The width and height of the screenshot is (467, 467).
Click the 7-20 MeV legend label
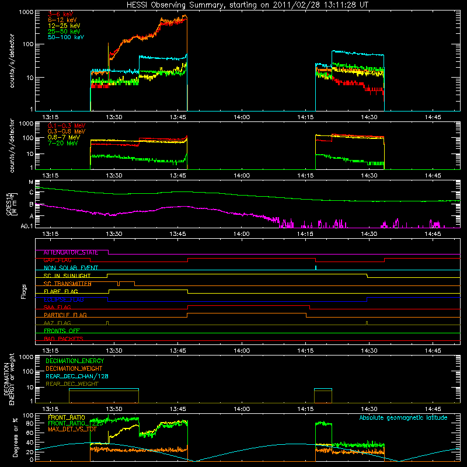[x=63, y=143]
